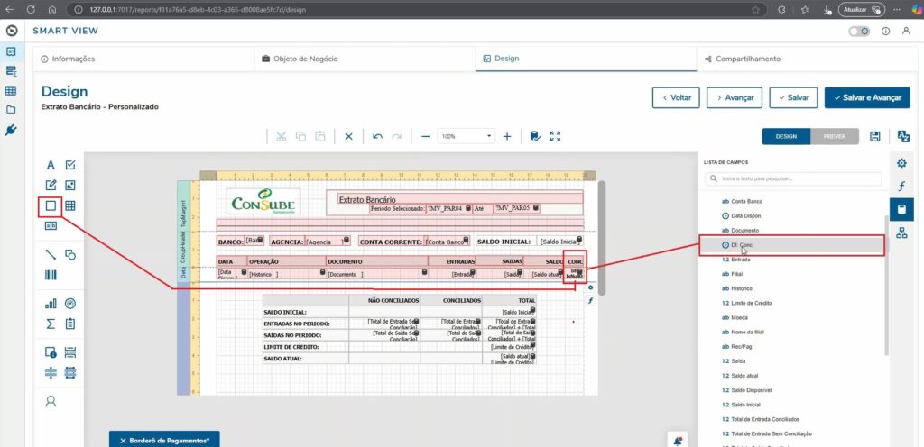Click the Avançar button
Viewport: 924px width, 447px height.
click(735, 97)
